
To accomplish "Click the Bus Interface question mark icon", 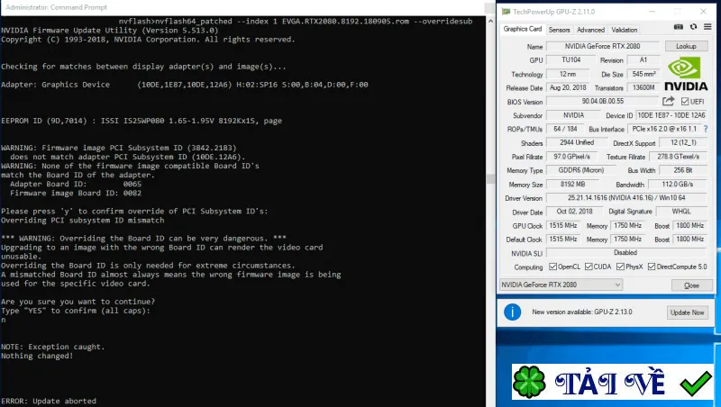I will (706, 129).
